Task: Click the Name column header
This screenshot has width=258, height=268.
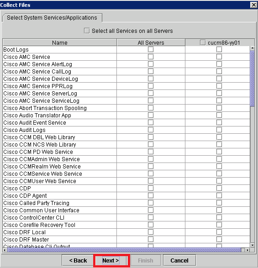Action: pos(60,42)
